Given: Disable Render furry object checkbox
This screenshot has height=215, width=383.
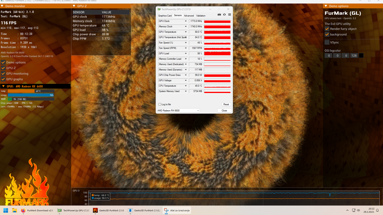Looking at the screenshot, I should (x=327, y=29).
